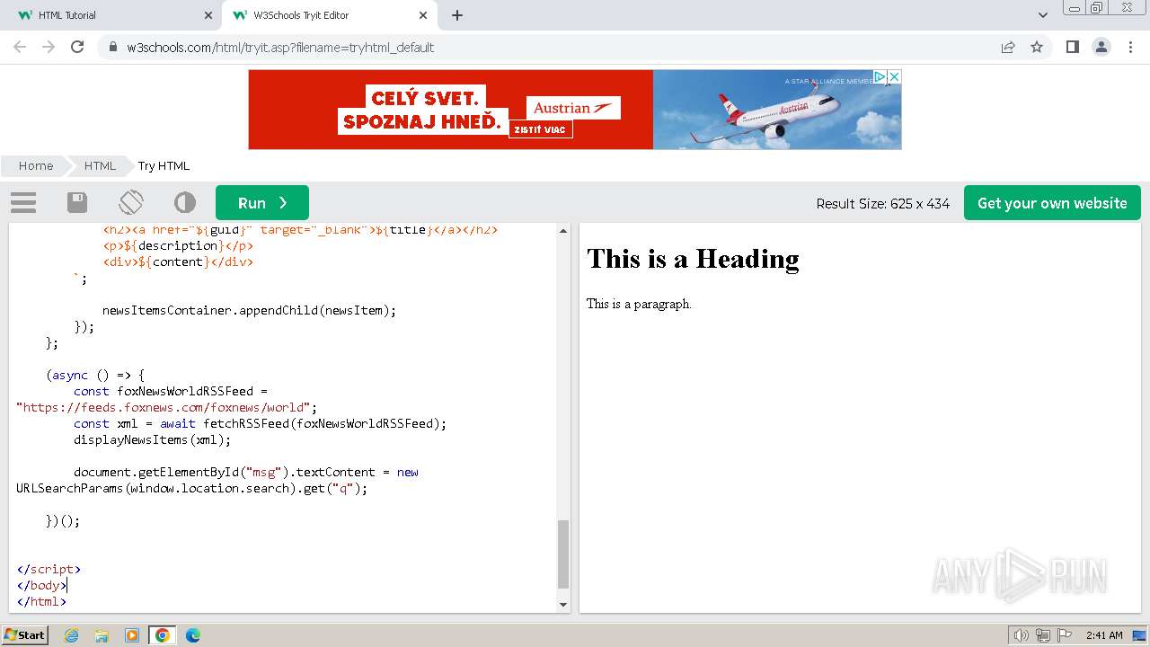Click the Austrian airline ad banner
This screenshot has height=647, width=1150.
pos(575,110)
